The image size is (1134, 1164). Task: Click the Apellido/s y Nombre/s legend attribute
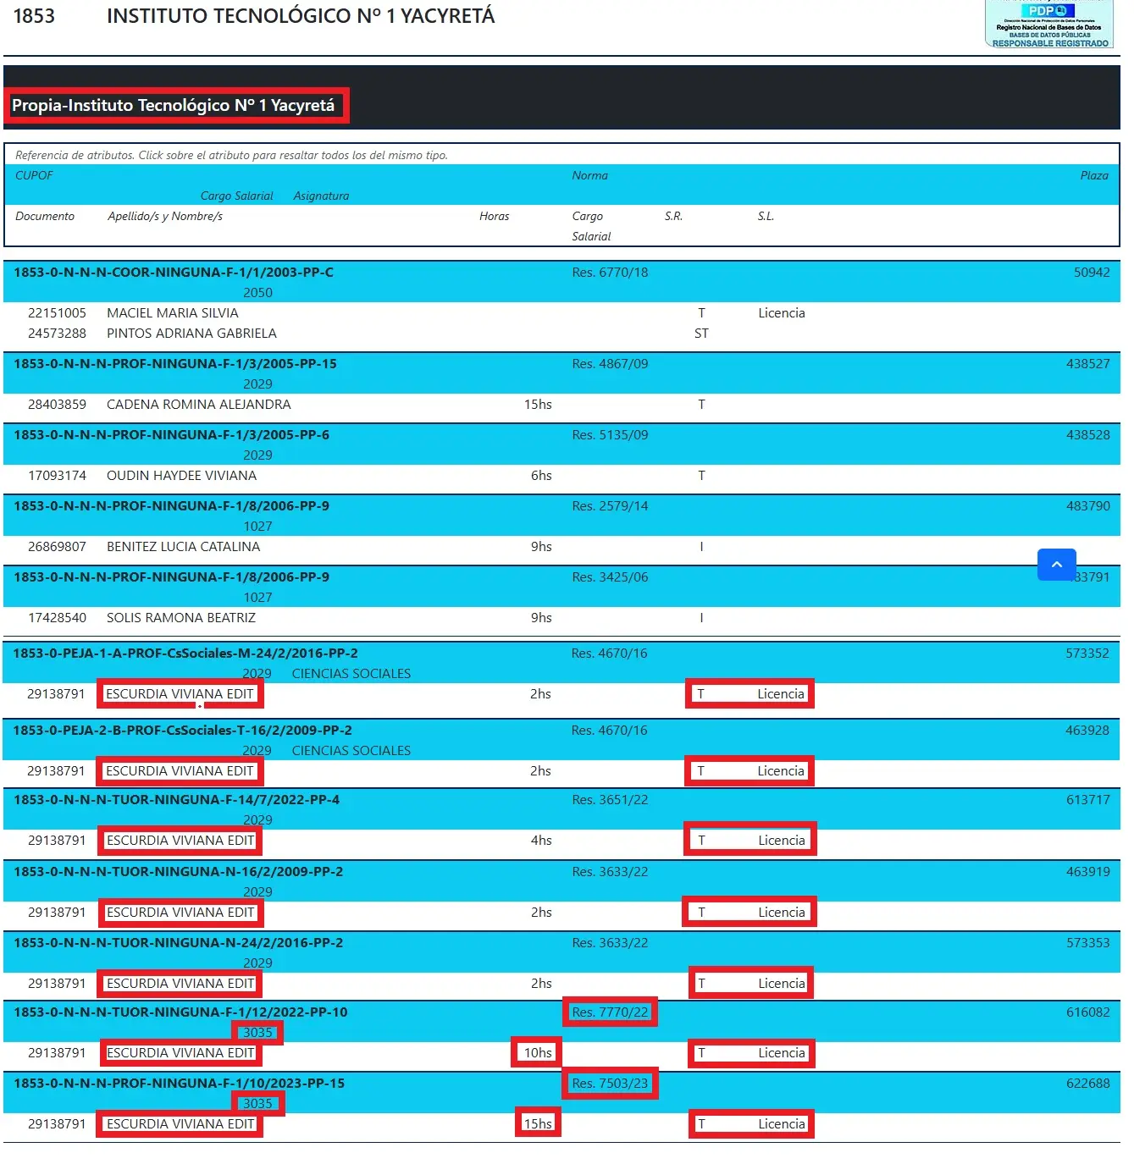pyautogui.click(x=165, y=216)
